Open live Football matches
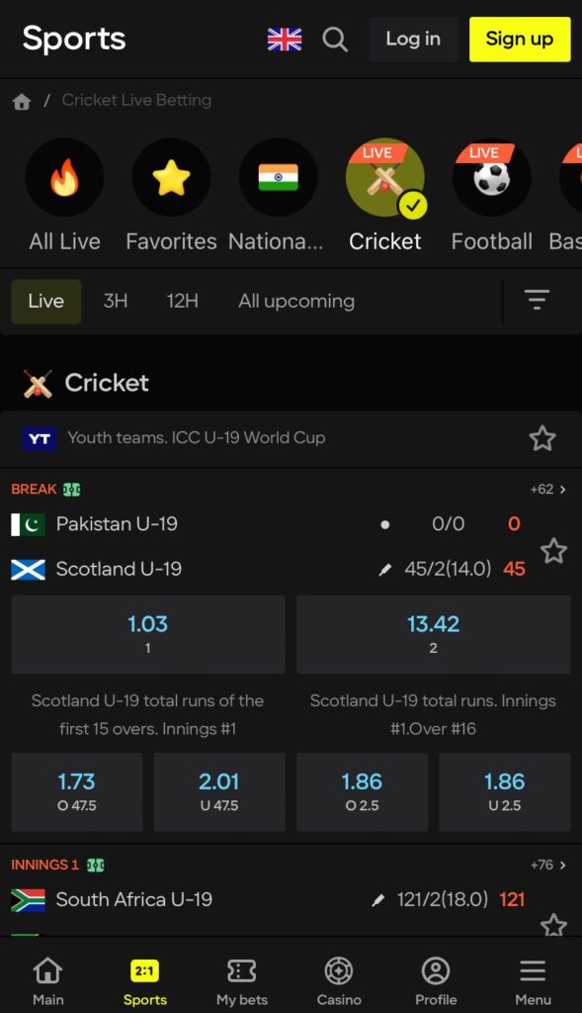Image resolution: width=582 pixels, height=1013 pixels. pyautogui.click(x=491, y=177)
